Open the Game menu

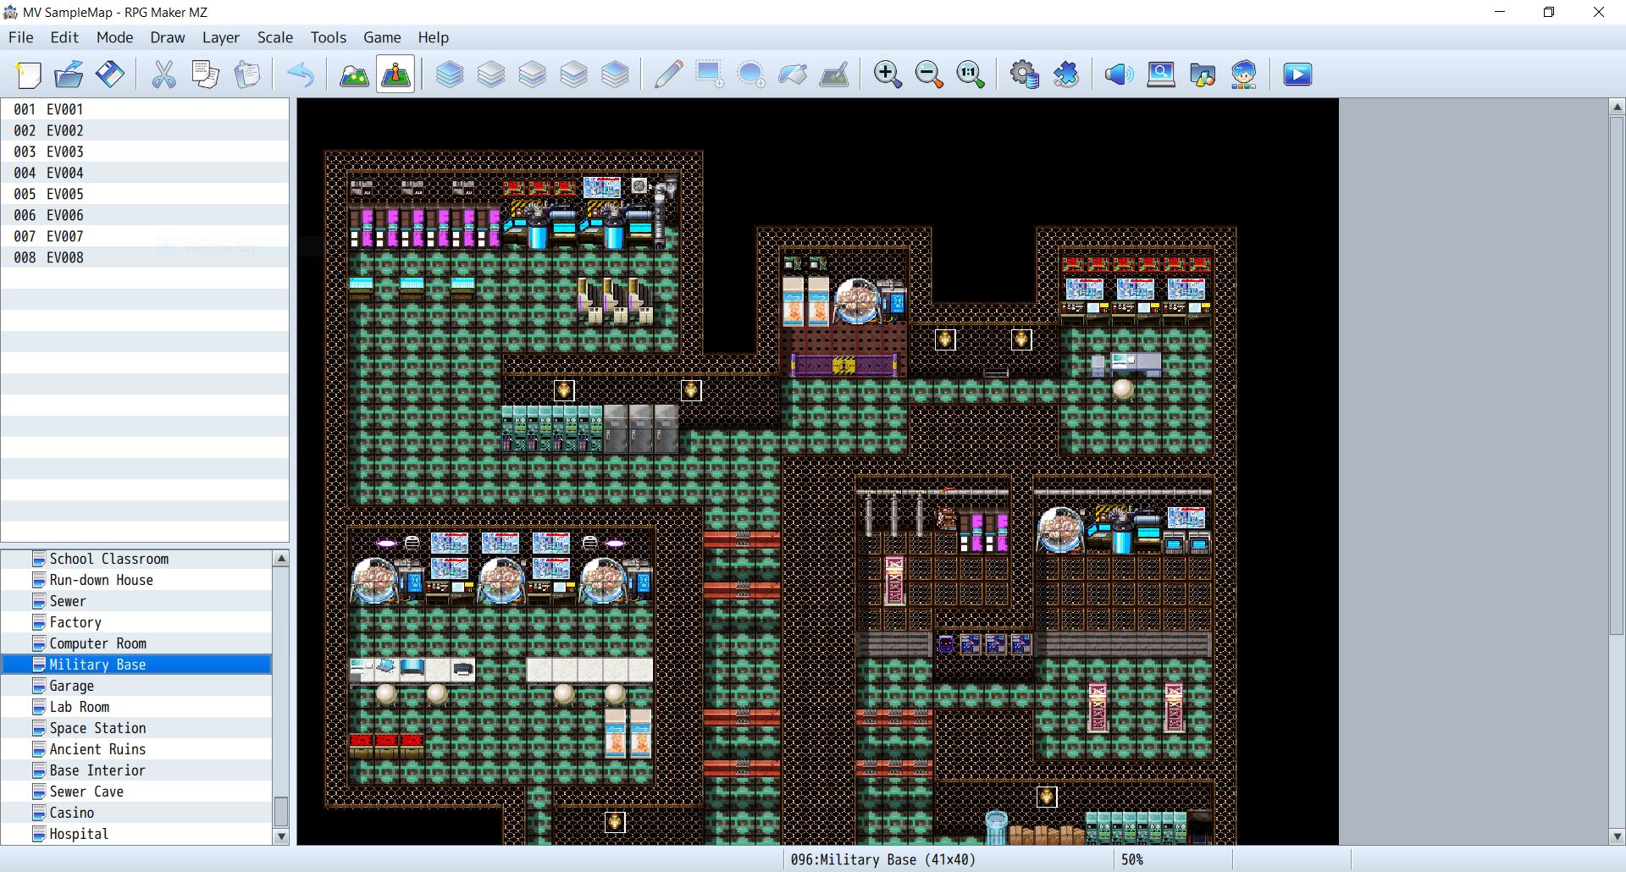point(382,37)
